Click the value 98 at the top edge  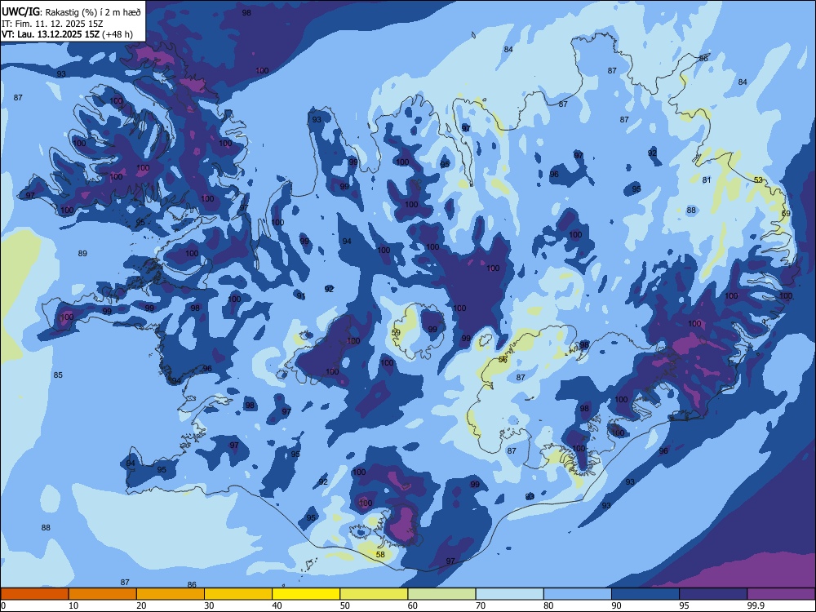coord(246,12)
